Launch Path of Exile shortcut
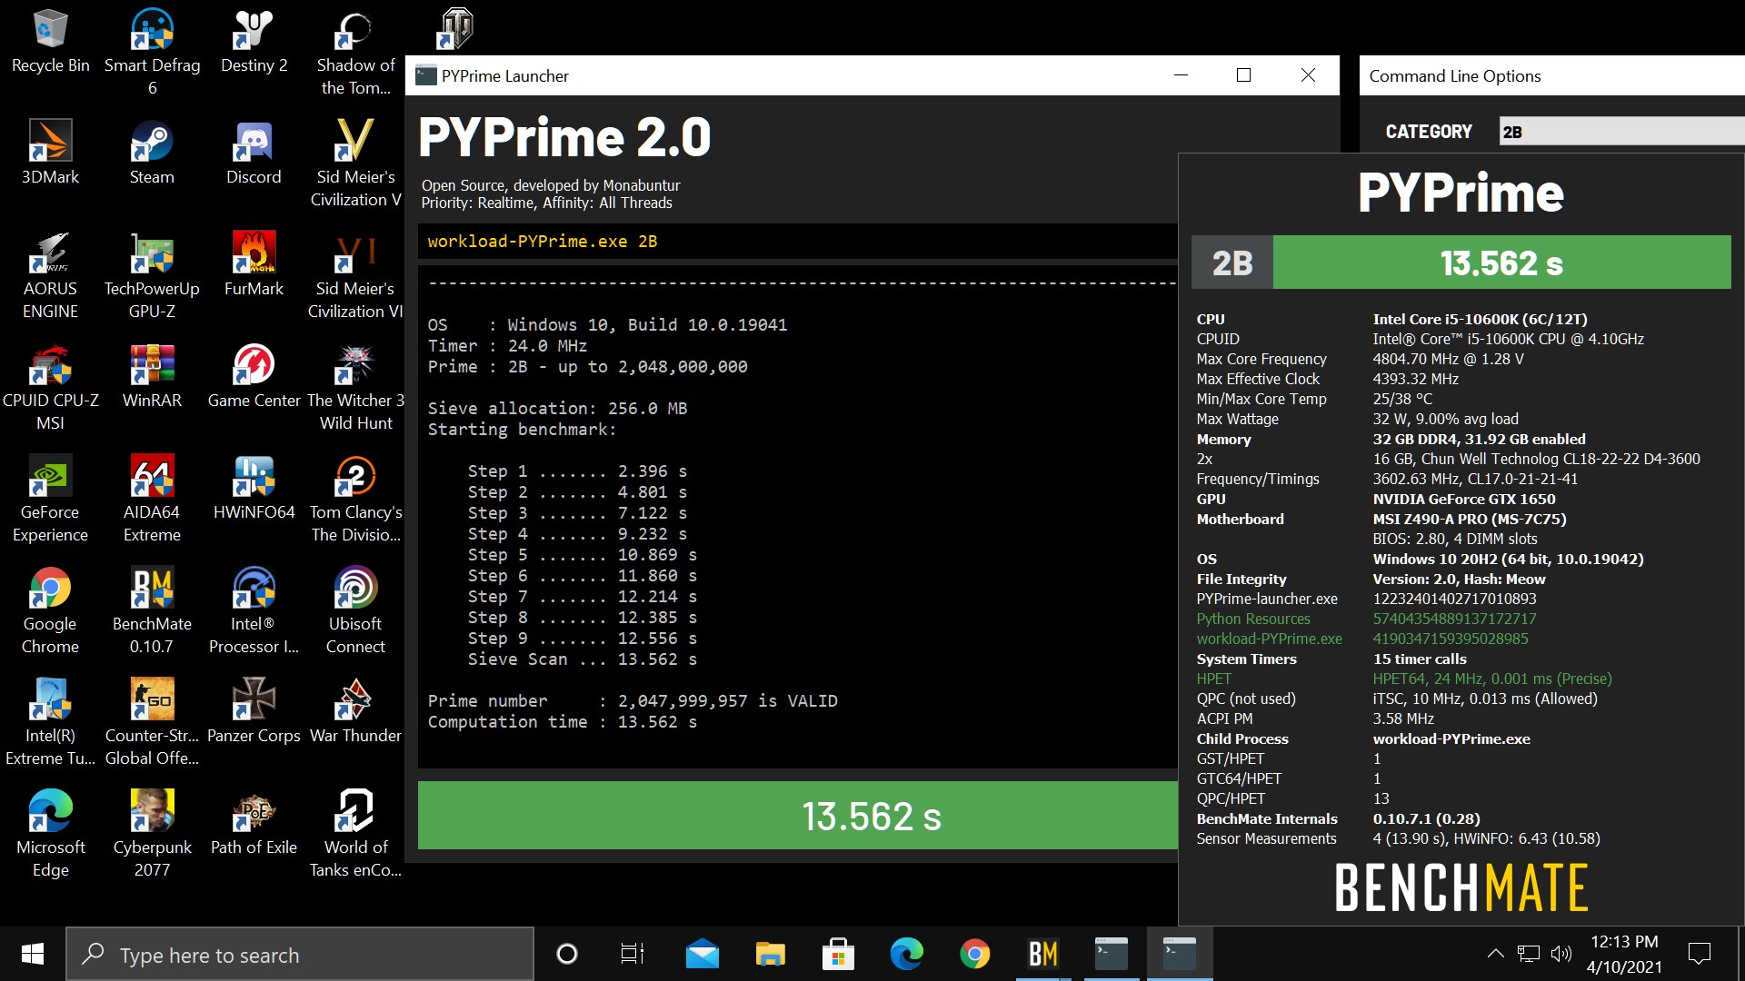The height and width of the screenshot is (981, 1745). click(x=254, y=824)
